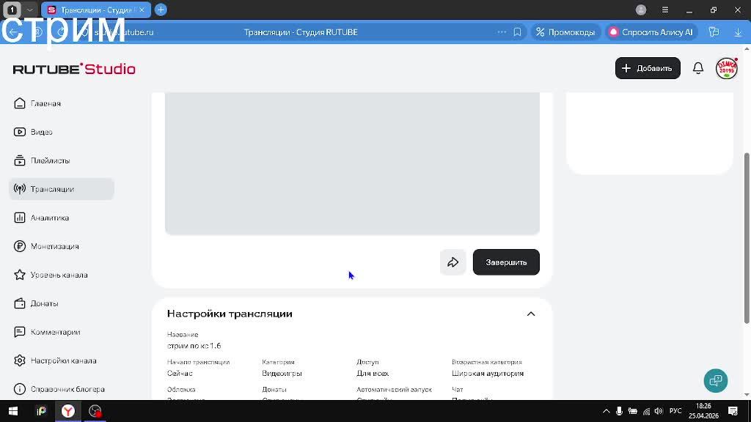Screen dimensions: 751x422
Task: Click Спросить Алису AI button
Action: tap(652, 32)
